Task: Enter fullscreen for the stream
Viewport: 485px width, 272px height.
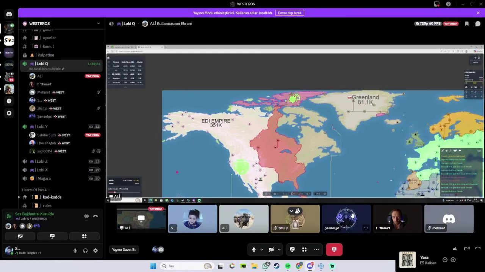Action: coord(478,249)
